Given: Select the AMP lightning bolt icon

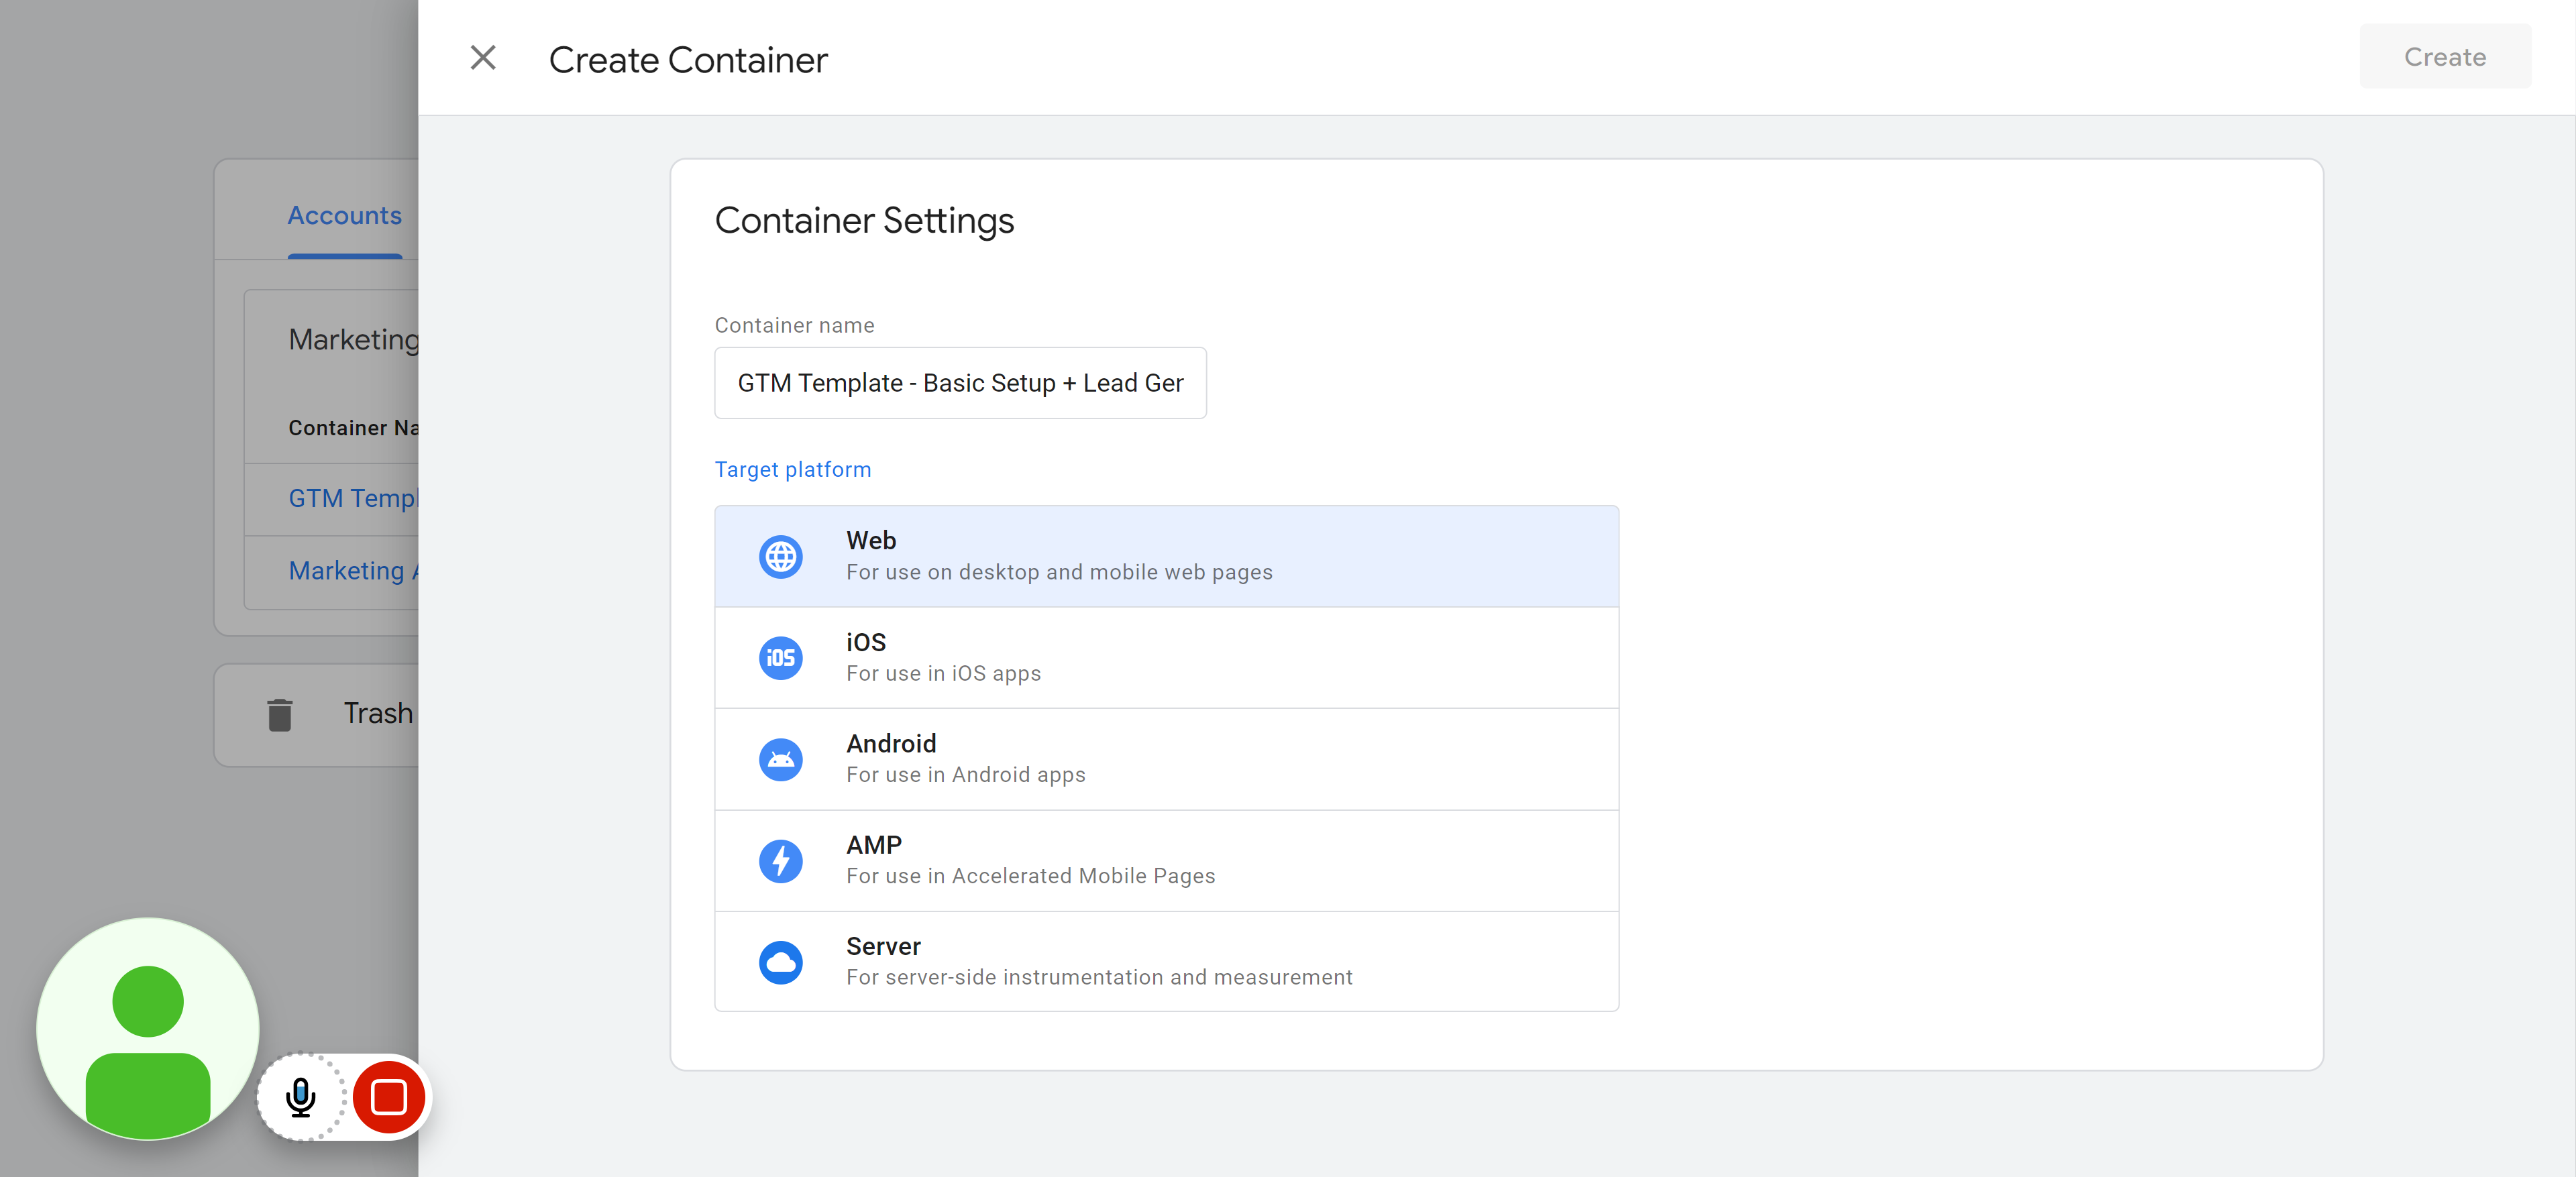Looking at the screenshot, I should click(780, 861).
